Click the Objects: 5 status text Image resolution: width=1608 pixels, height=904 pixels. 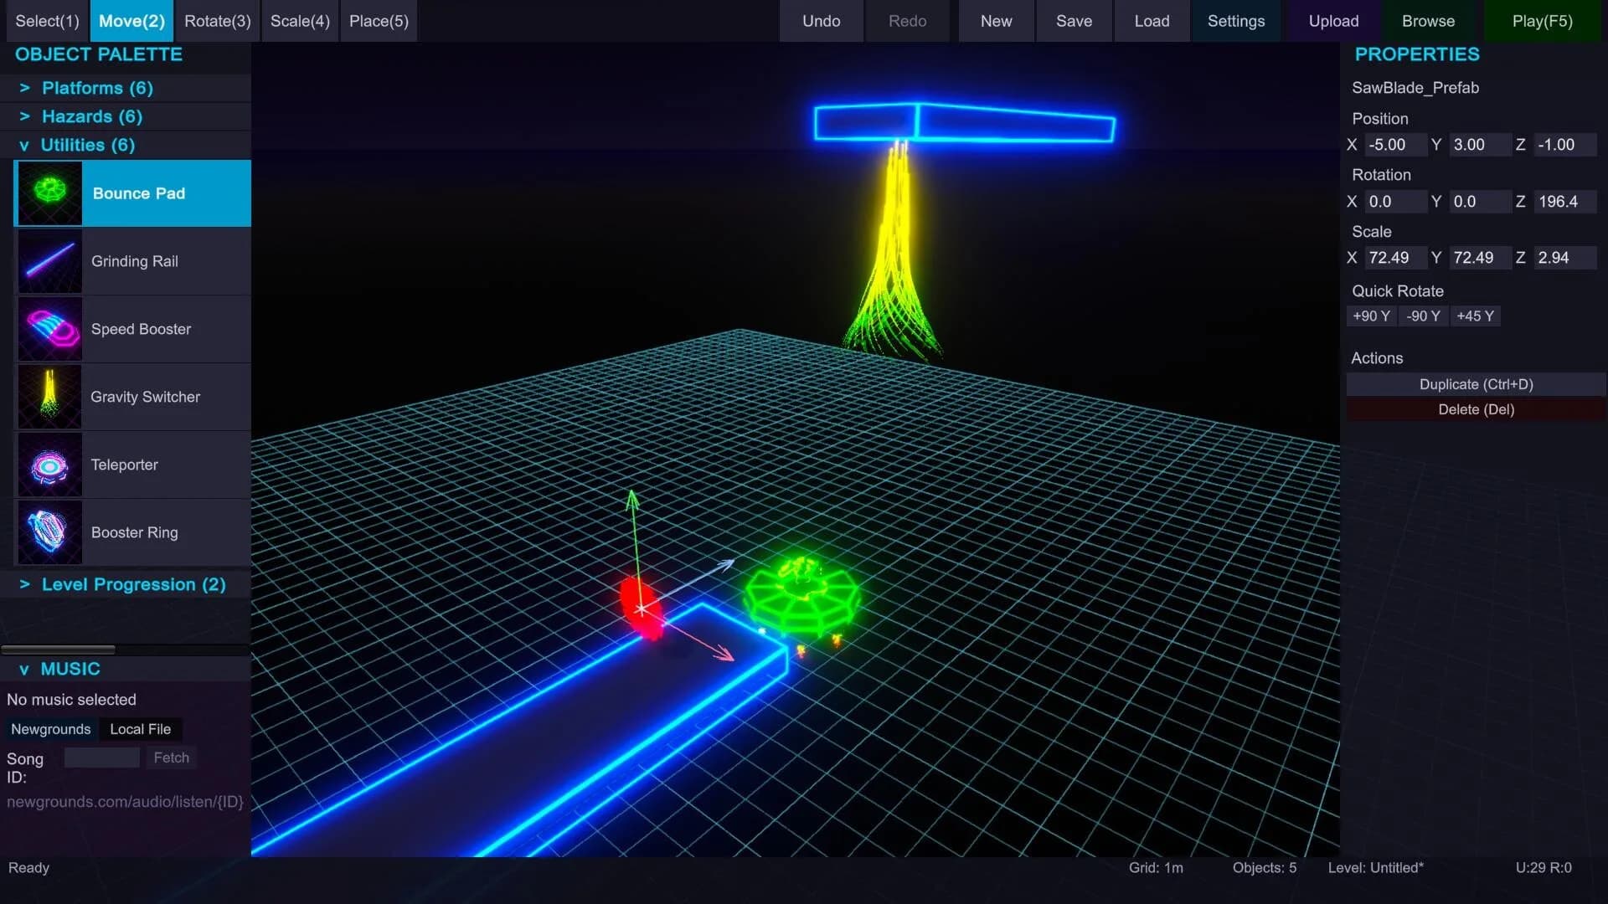point(1265,868)
